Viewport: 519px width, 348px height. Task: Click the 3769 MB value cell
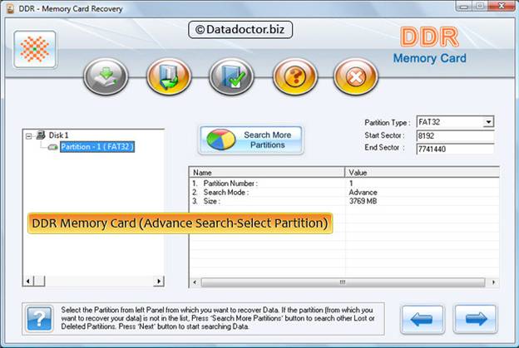point(363,201)
